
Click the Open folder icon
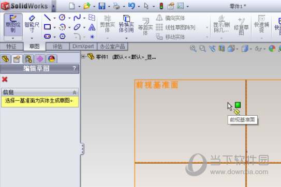[x=87, y=6]
